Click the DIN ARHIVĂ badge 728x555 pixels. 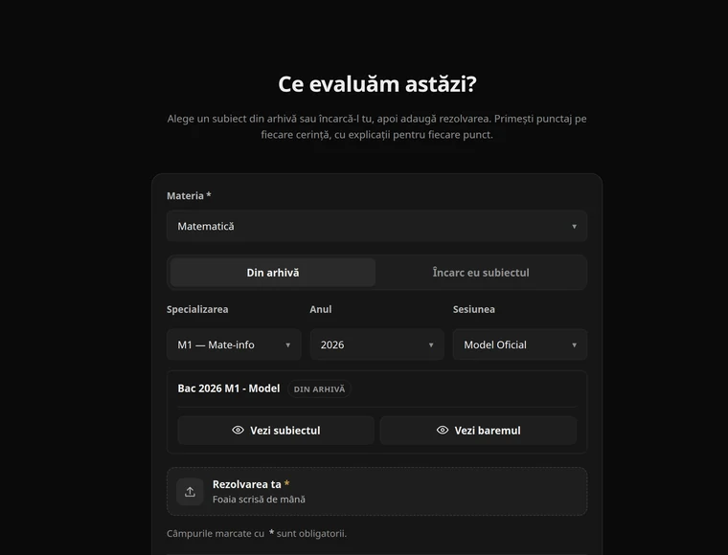pyautogui.click(x=319, y=389)
